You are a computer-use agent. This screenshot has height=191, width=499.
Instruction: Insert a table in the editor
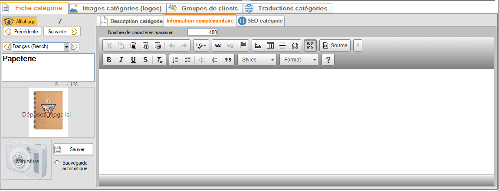270,45
